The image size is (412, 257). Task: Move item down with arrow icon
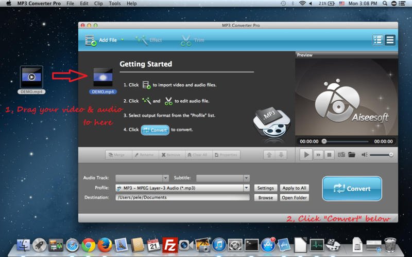(281, 155)
